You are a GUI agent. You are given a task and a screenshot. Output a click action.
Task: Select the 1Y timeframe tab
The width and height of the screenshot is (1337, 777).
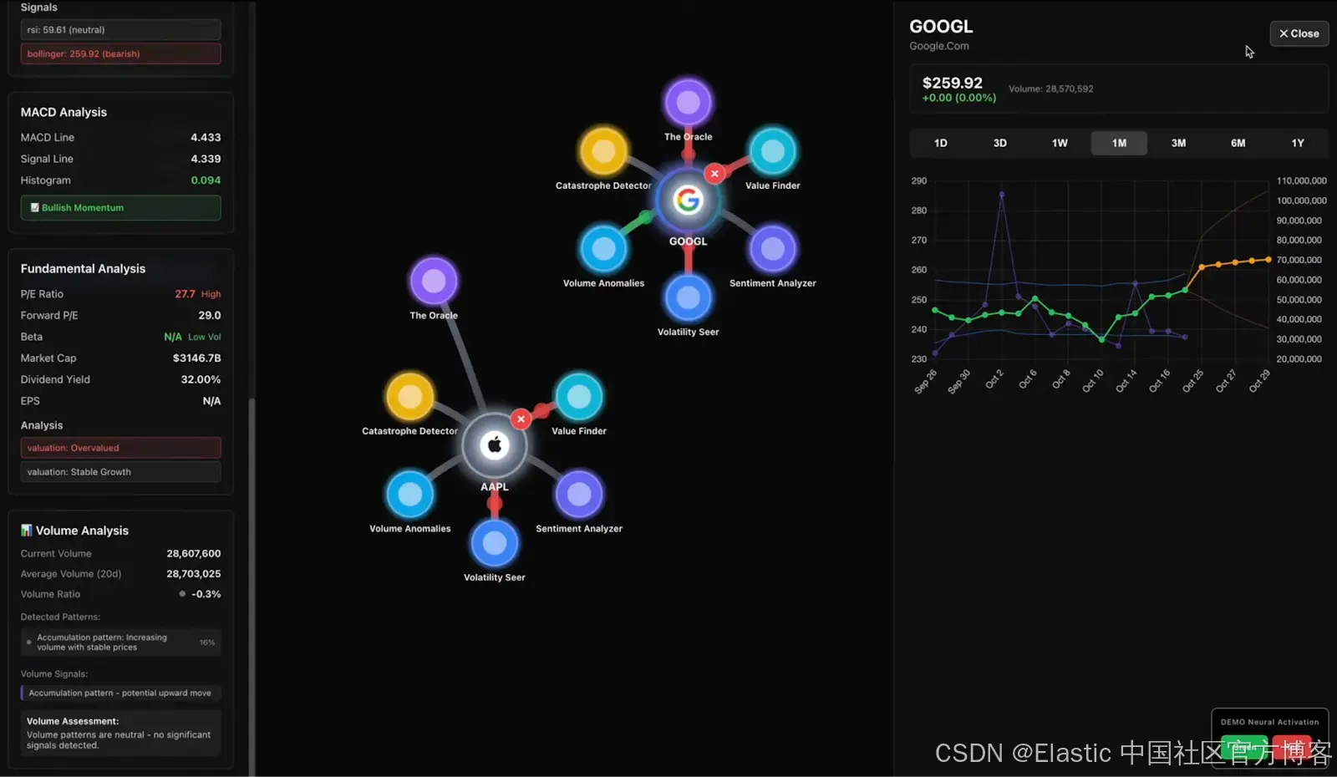click(x=1297, y=143)
